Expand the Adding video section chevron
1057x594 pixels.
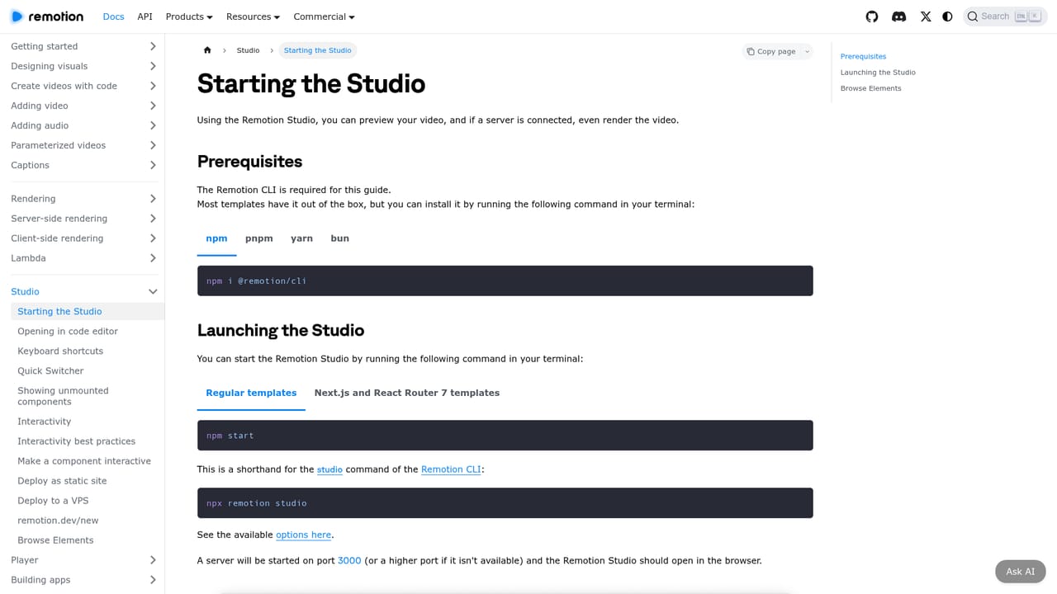(x=153, y=106)
